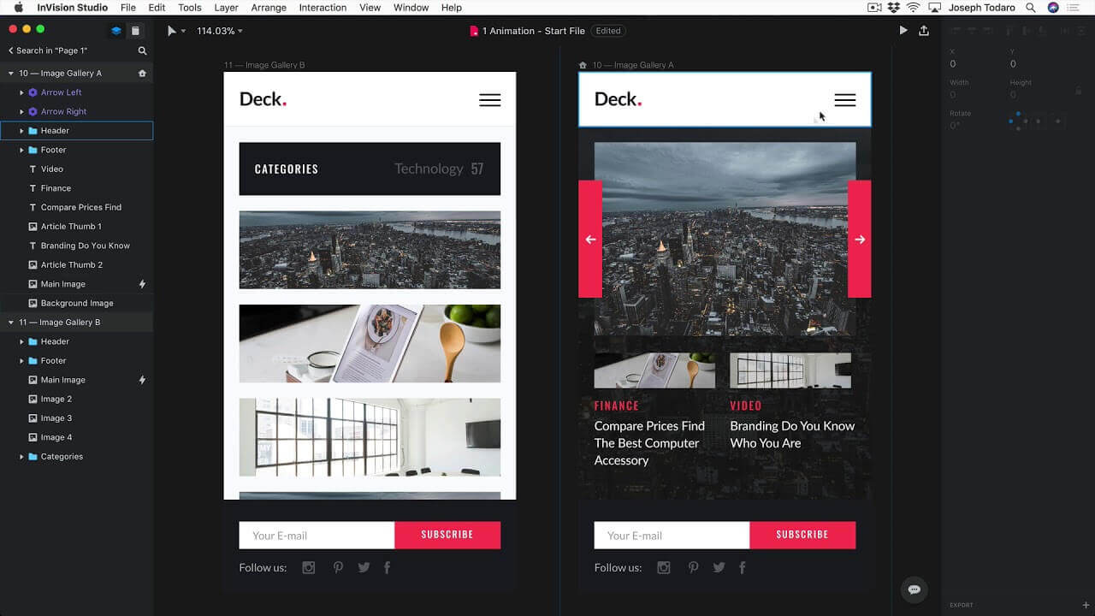Image resolution: width=1095 pixels, height=616 pixels.
Task: Open the Tools menu
Action: click(190, 8)
